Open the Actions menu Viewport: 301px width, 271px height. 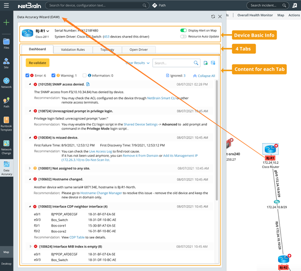point(294,15)
